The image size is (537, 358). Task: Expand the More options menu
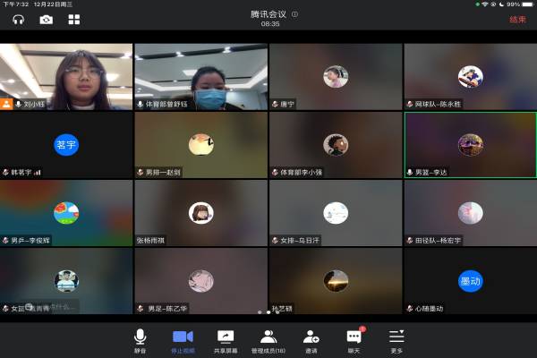[396, 338]
